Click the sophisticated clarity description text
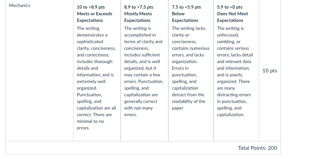Screen dimensions: 330x159 96,78
